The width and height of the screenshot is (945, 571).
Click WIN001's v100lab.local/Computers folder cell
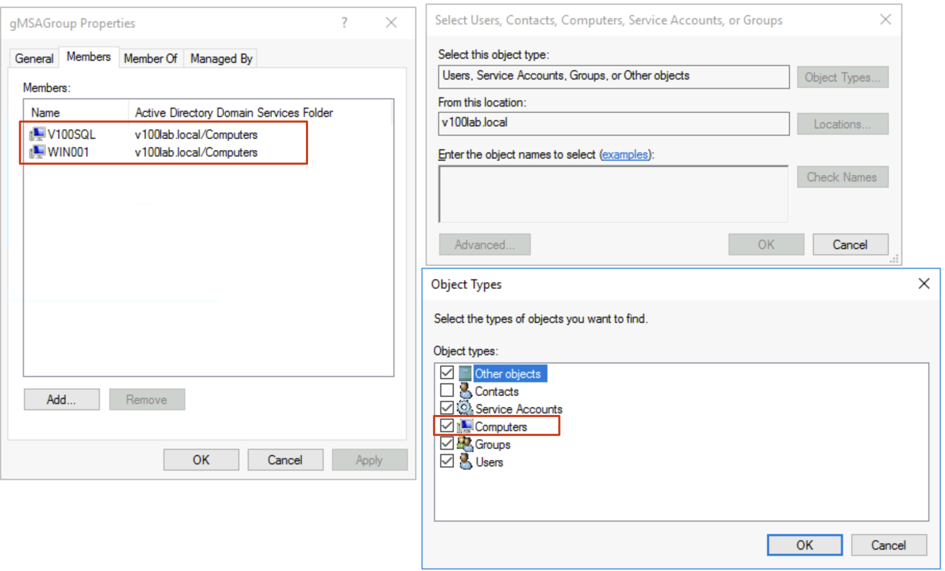click(196, 152)
